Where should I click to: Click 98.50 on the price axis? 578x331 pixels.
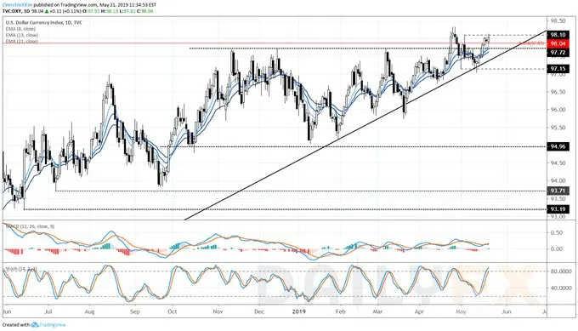(558, 21)
